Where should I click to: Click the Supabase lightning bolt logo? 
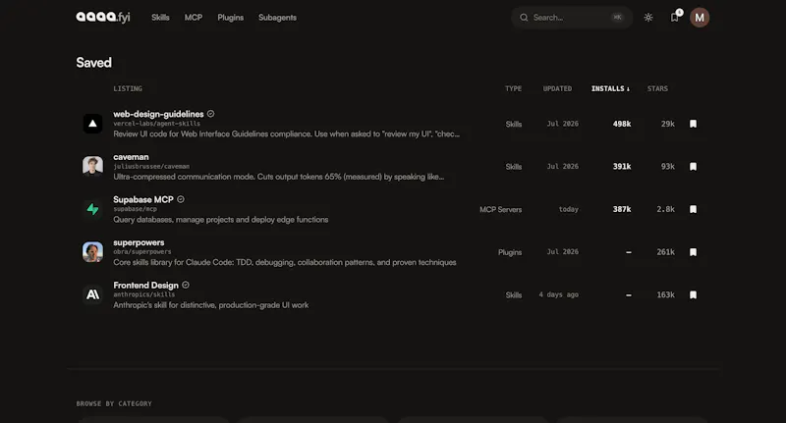coord(92,209)
